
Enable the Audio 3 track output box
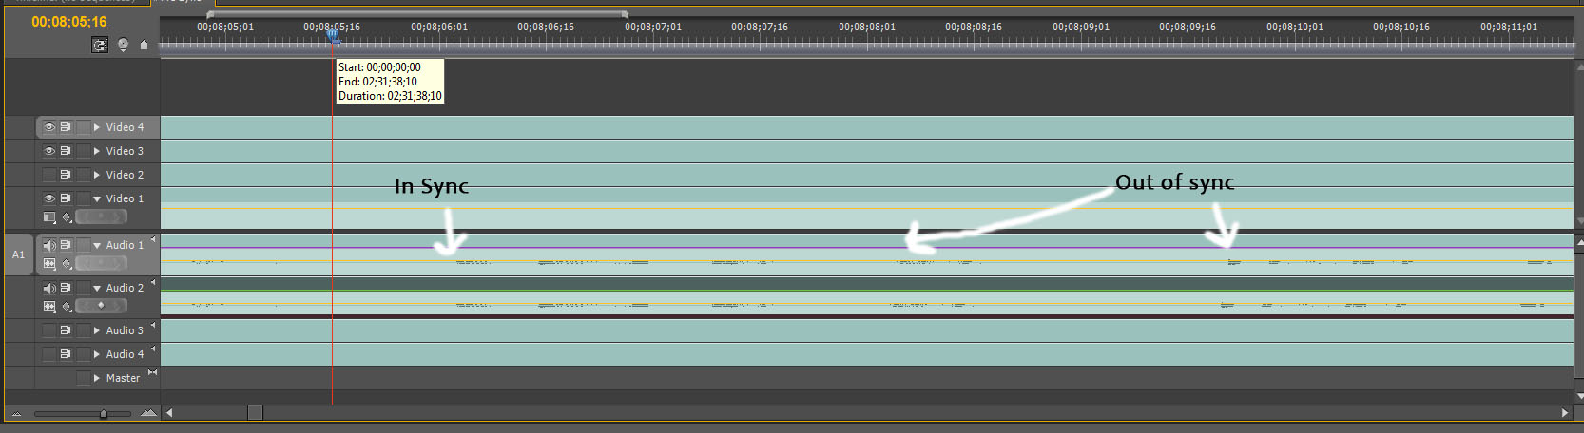49,330
